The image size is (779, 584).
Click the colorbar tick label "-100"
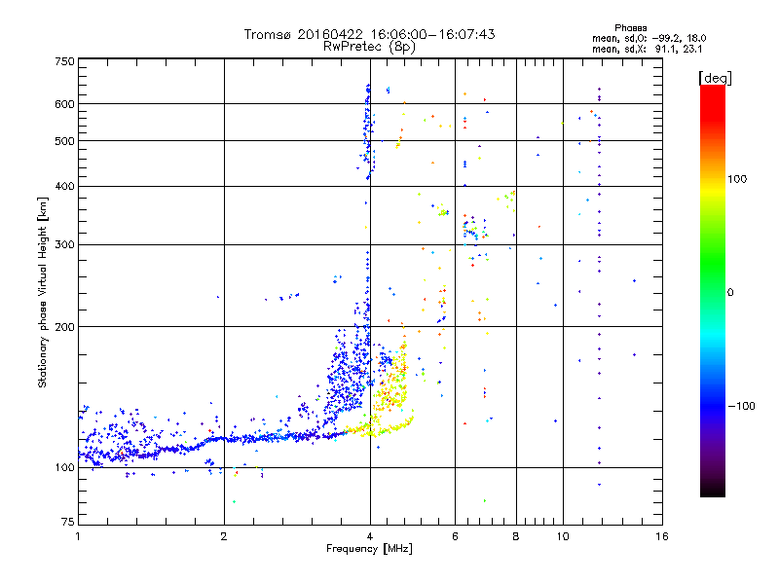(741, 406)
